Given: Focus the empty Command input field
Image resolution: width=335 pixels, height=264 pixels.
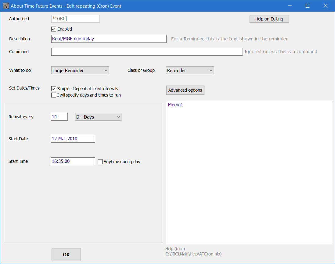Looking at the screenshot, I should coord(147,52).
